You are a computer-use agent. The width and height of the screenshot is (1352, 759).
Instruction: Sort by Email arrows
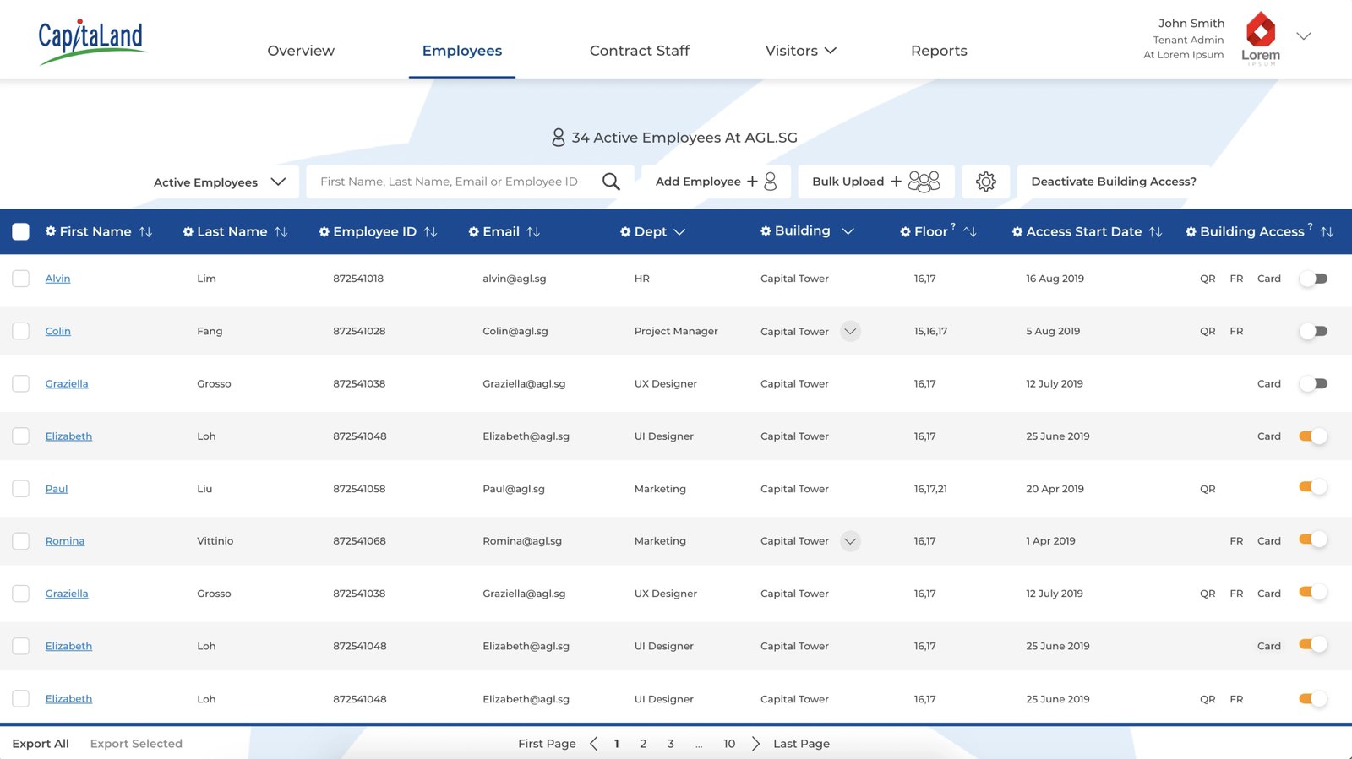click(533, 231)
